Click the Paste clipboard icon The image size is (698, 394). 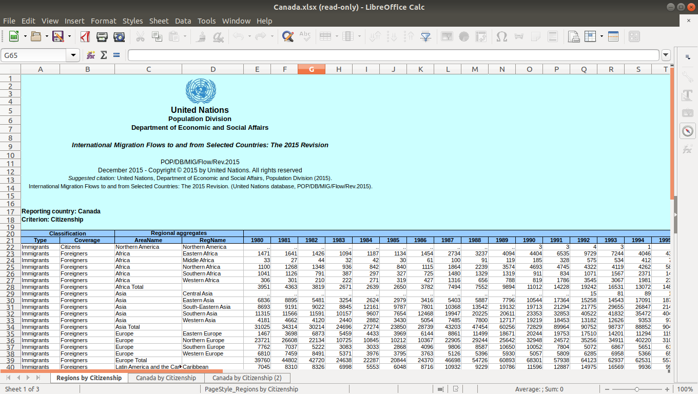tap(174, 36)
